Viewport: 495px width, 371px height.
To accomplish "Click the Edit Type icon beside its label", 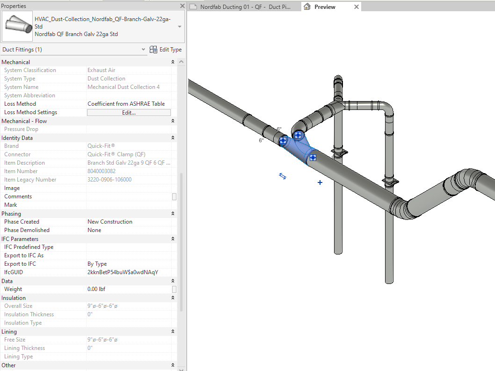I will 153,49.
